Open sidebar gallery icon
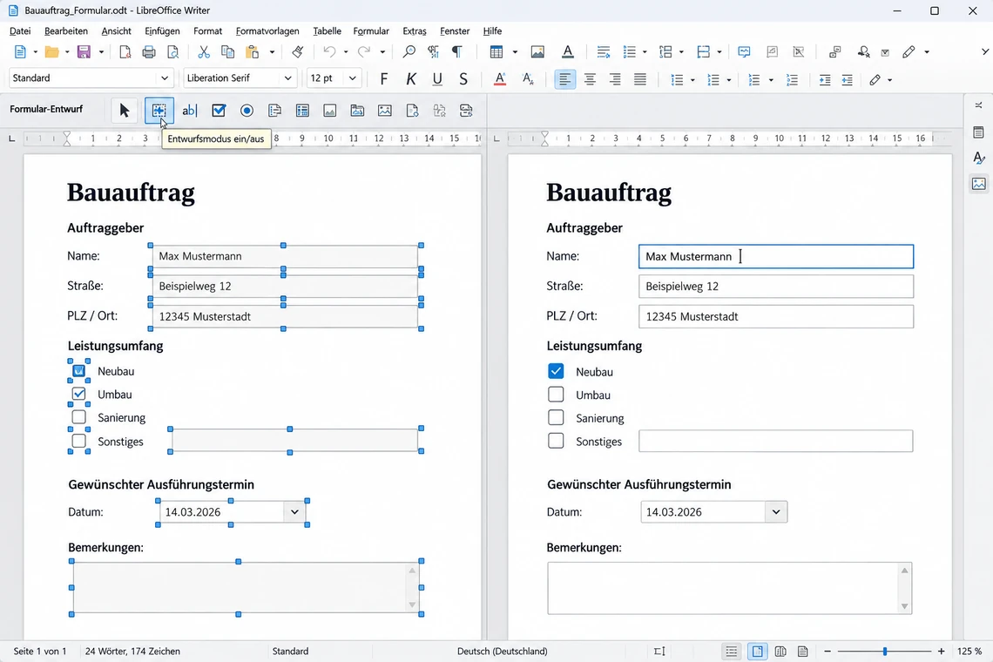The image size is (993, 662). point(979,184)
